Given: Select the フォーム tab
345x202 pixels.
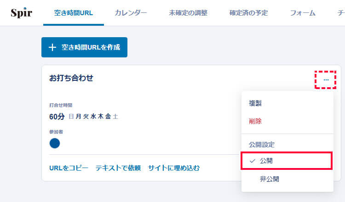Looking at the screenshot, I should click(303, 13).
